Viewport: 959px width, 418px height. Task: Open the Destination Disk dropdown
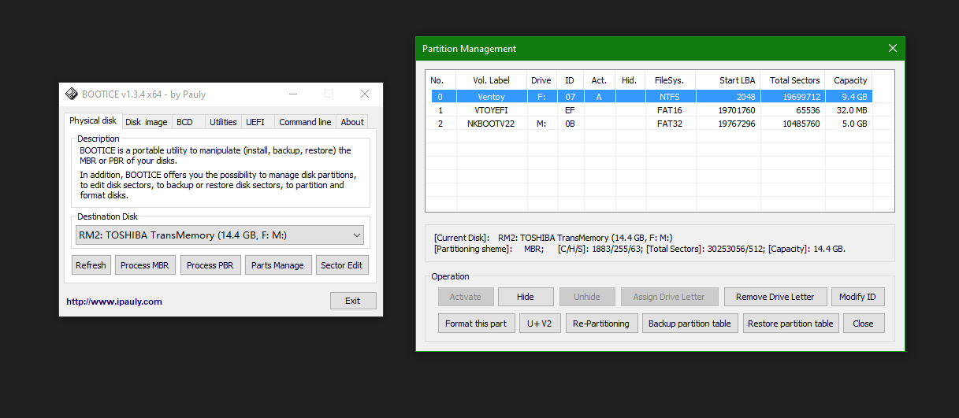pyautogui.click(x=220, y=235)
